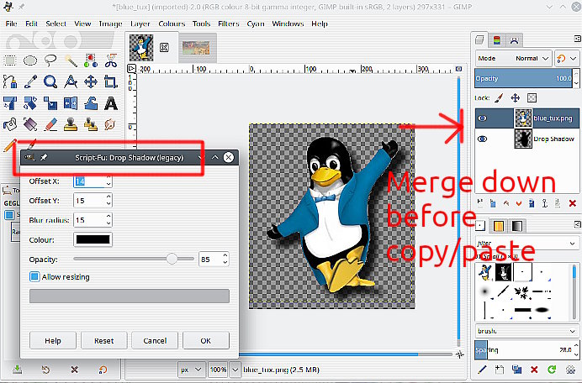Open the Colours menu
This screenshot has height=383, width=582.
(172, 24)
